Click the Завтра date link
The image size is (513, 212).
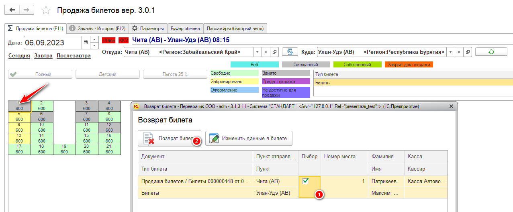pos(43,55)
